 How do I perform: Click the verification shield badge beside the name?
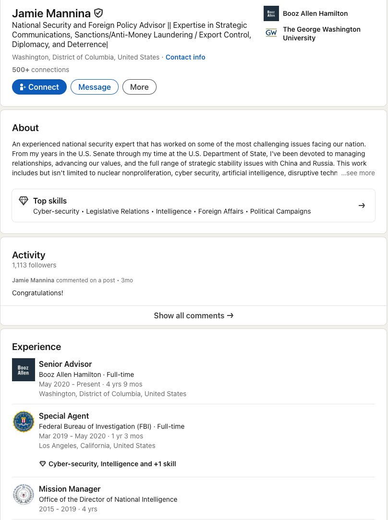98,13
